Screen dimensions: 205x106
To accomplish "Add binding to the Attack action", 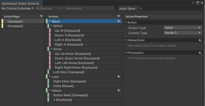I will point(119,90).
